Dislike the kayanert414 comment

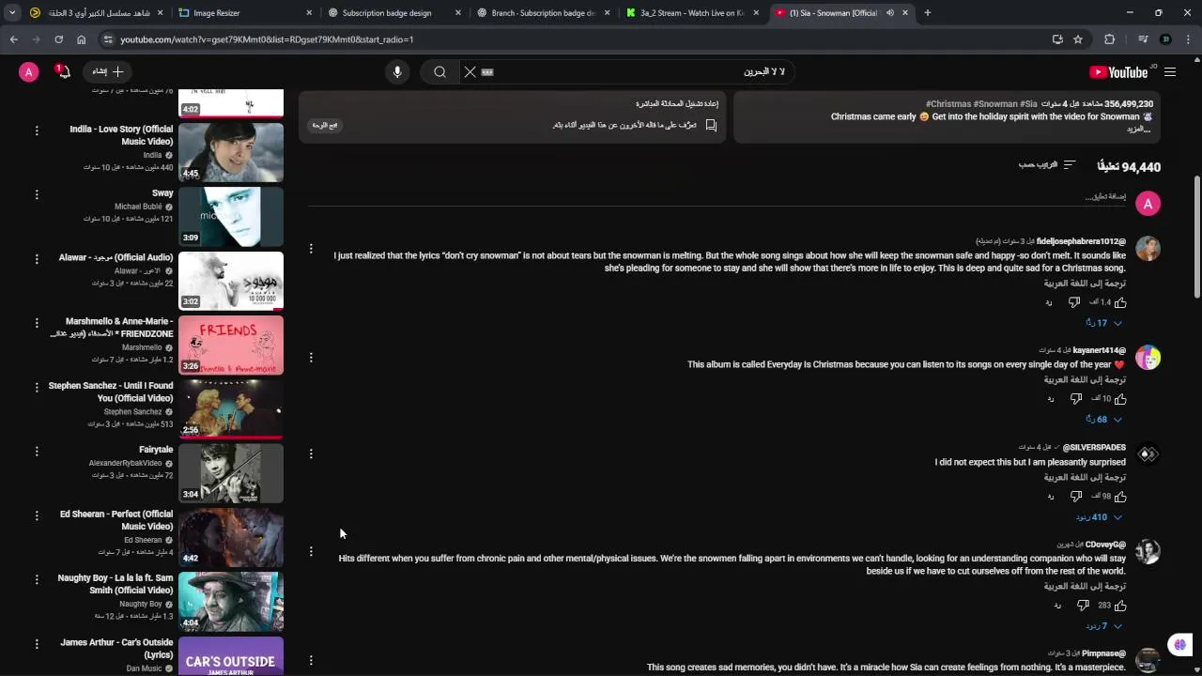click(1076, 399)
